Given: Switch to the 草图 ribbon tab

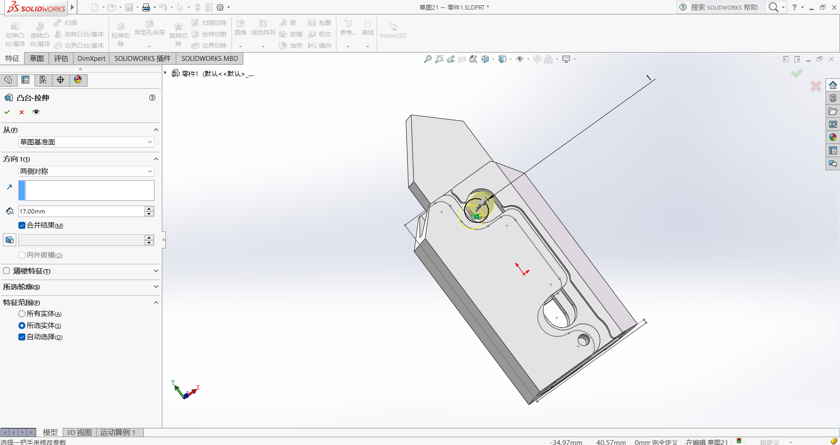Looking at the screenshot, I should point(37,58).
